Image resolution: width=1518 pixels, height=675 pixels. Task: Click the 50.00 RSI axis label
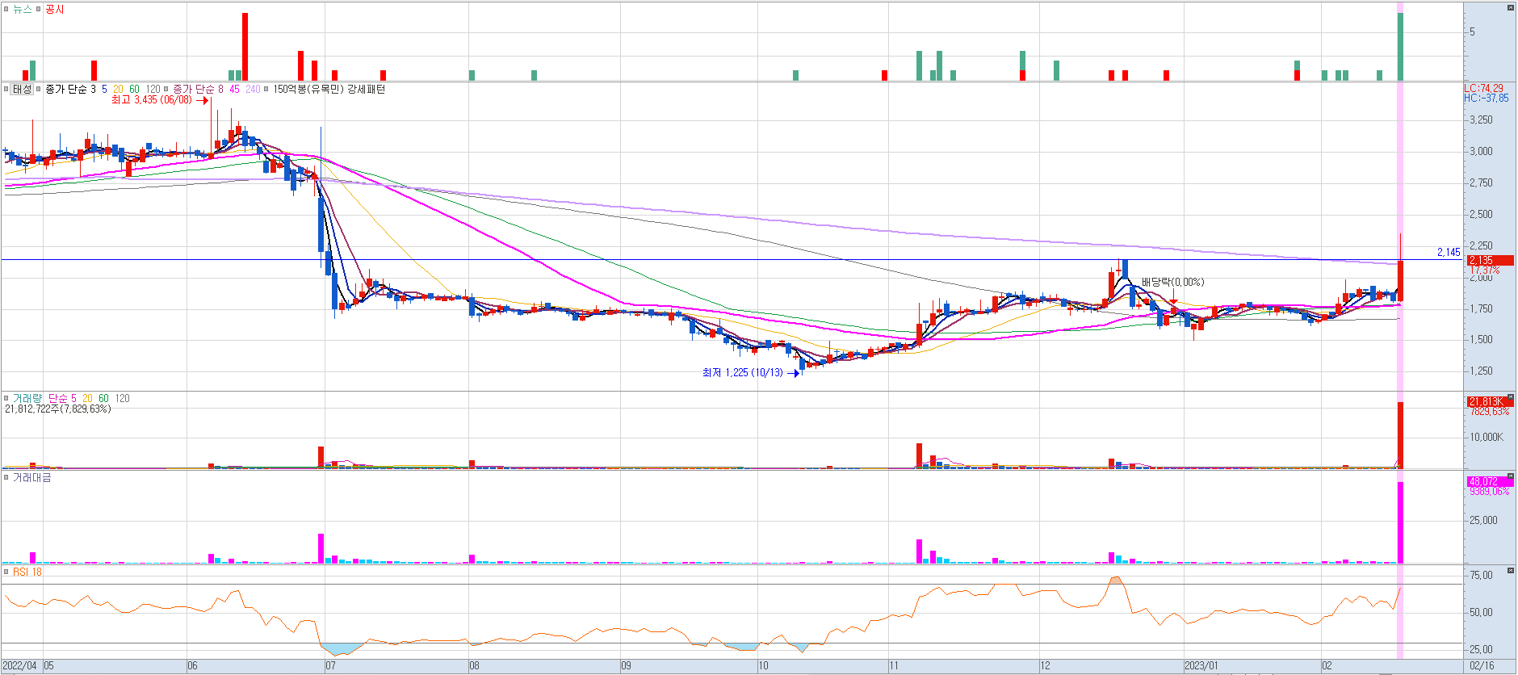click(1481, 612)
